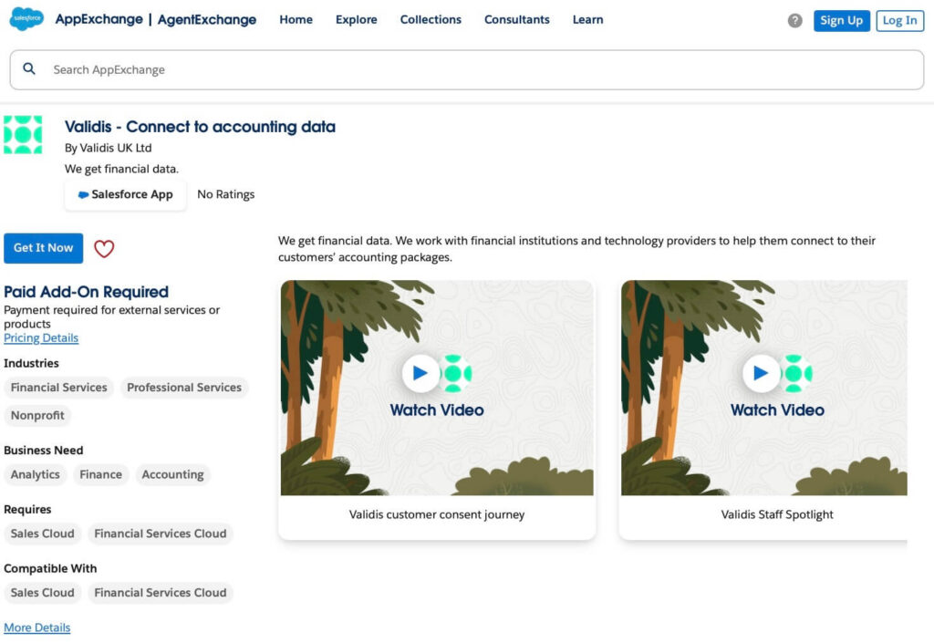Select the Nonprofit industry tag
Image resolution: width=934 pixels, height=643 pixels.
37,416
